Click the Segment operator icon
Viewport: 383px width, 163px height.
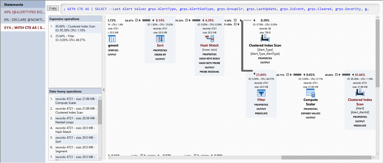pos(111,39)
